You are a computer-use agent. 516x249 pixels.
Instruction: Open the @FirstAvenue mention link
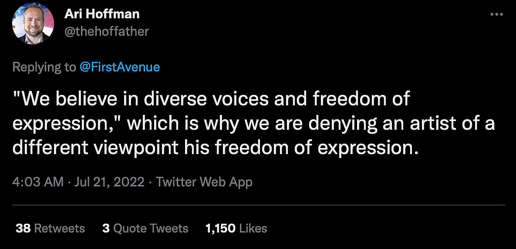coord(120,67)
